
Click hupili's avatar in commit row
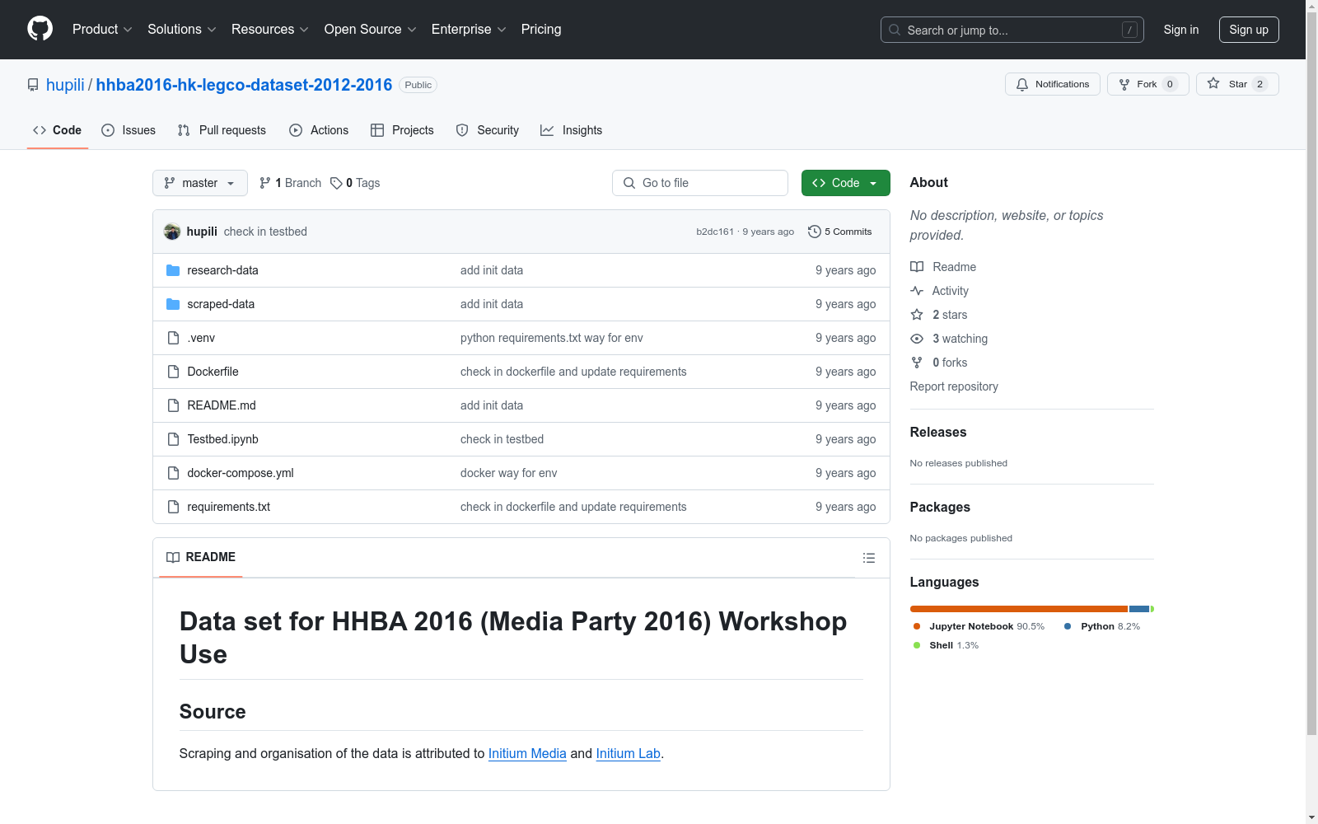coord(172,232)
